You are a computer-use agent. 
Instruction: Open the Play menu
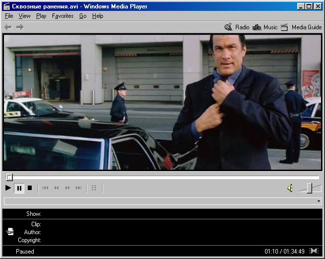click(41, 16)
